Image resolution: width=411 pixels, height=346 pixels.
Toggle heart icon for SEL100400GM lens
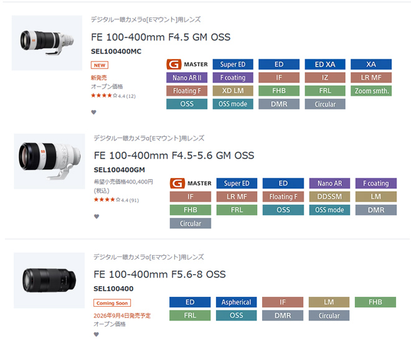[97, 217]
